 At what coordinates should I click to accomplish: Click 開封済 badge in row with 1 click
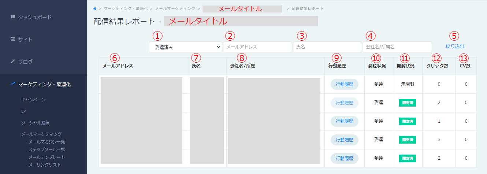408,121
